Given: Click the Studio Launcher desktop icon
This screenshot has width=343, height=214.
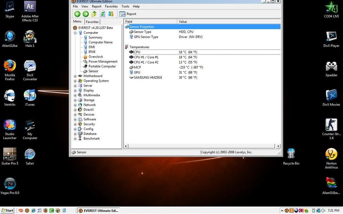Looking at the screenshot, I should [x=10, y=129].
